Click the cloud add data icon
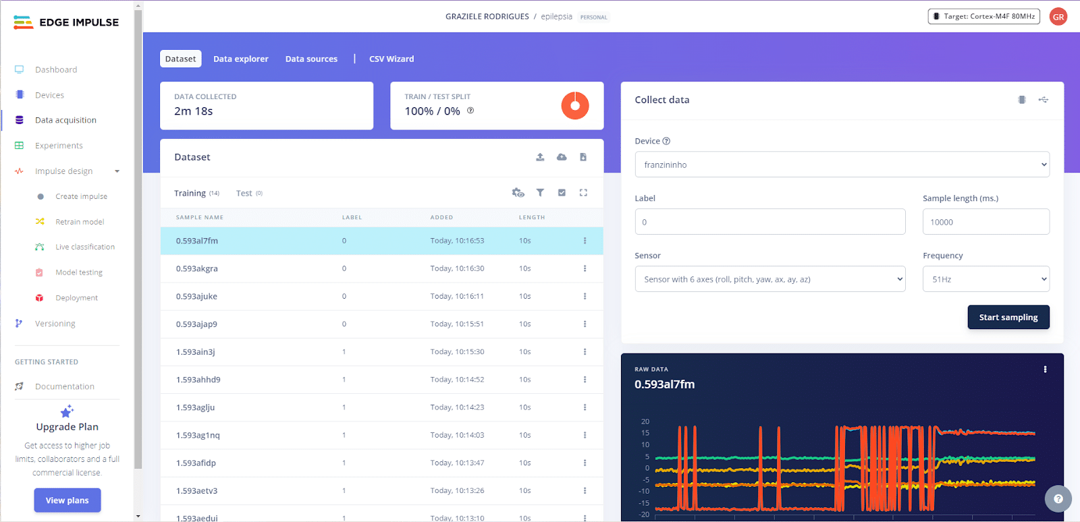Viewport: 1080px width, 522px height. (x=562, y=157)
